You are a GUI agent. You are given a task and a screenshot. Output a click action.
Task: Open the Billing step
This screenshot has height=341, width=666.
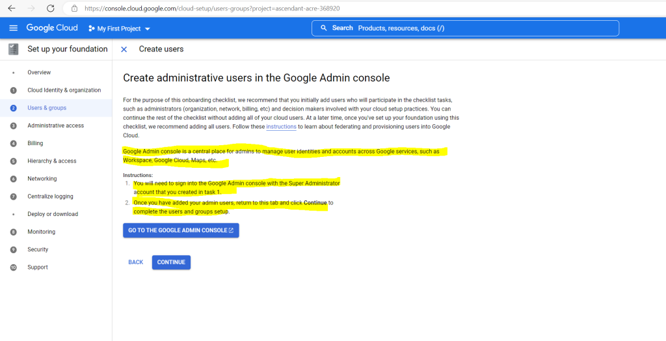pyautogui.click(x=35, y=143)
